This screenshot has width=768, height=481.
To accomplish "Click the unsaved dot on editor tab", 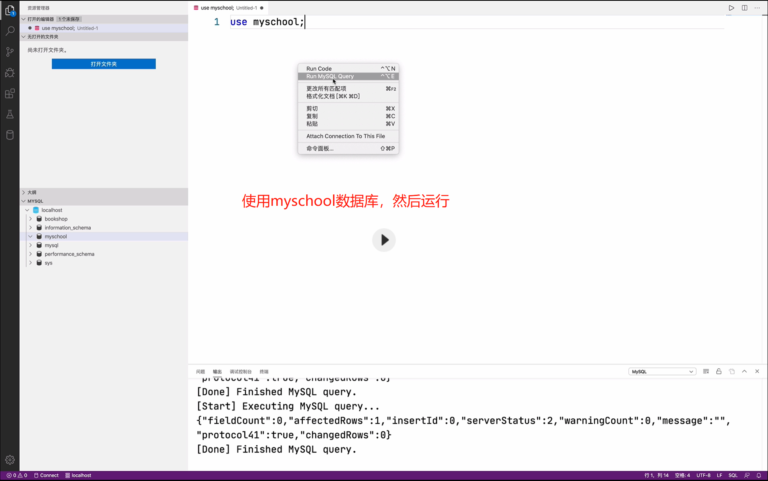I will pos(262,8).
